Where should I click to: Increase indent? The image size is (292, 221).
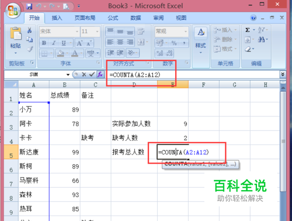[x=120, y=53]
